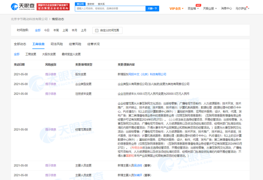This screenshot has height=180, width=263.
Task: Click the 股东变更 type cell
Action: click(81, 74)
